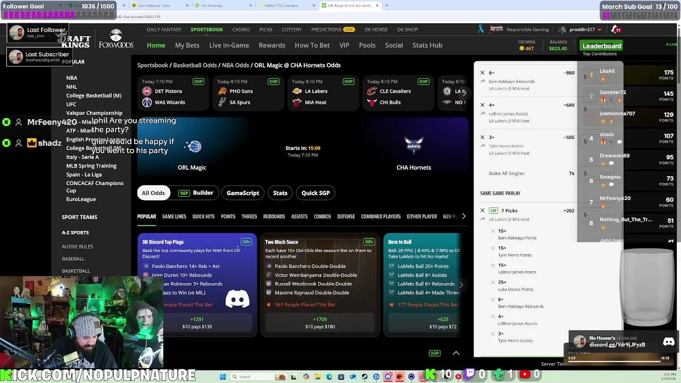The width and height of the screenshot is (681, 383).
Task: Open the My Bets tab
Action: 187,45
